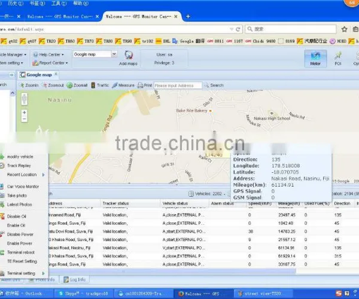Screen dimensions: 359x299
Task: Select the Nakasi Road, Nasinu row
Action: click(x=204, y=248)
